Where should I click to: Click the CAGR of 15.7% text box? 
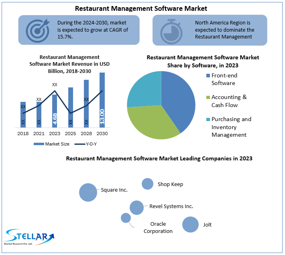coord(79,30)
